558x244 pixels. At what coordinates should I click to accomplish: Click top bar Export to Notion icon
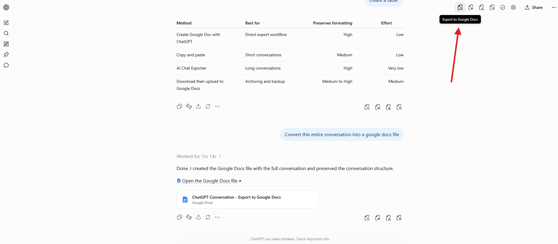[492, 7]
